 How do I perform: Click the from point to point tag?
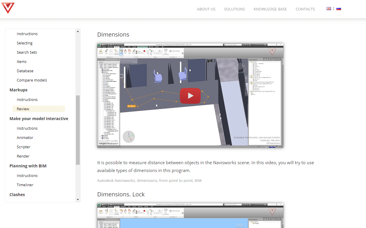pyautogui.click(x=176, y=180)
